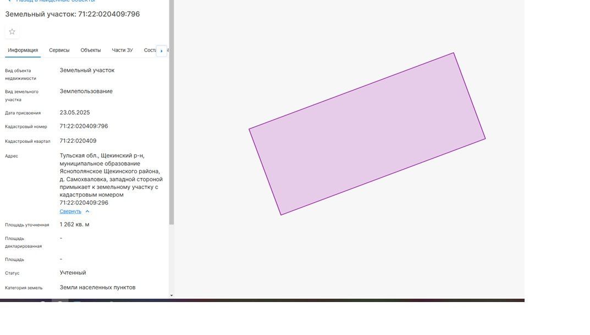The width and height of the screenshot is (590, 335).
Task: Select cadastral quarter value 71:22:020409
Action: [x=78, y=141]
